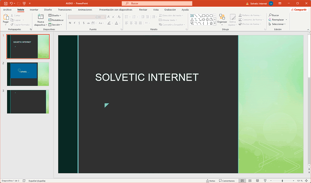Select slide 2 thumbnail with Solvetic logo
Screen dimensions: 311x183
pyautogui.click(x=28, y=74)
